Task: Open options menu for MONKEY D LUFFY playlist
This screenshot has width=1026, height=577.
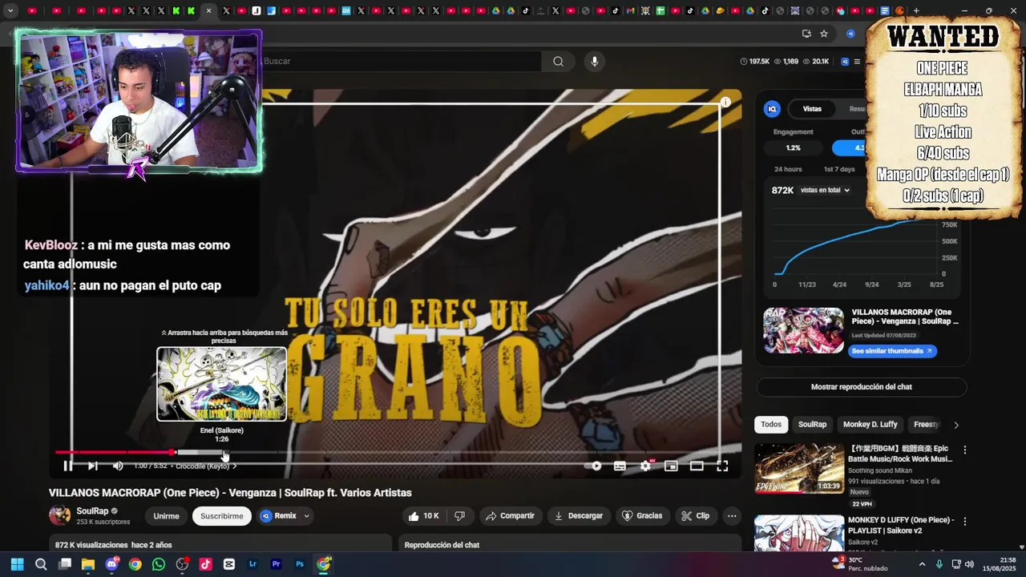Action: [965, 521]
